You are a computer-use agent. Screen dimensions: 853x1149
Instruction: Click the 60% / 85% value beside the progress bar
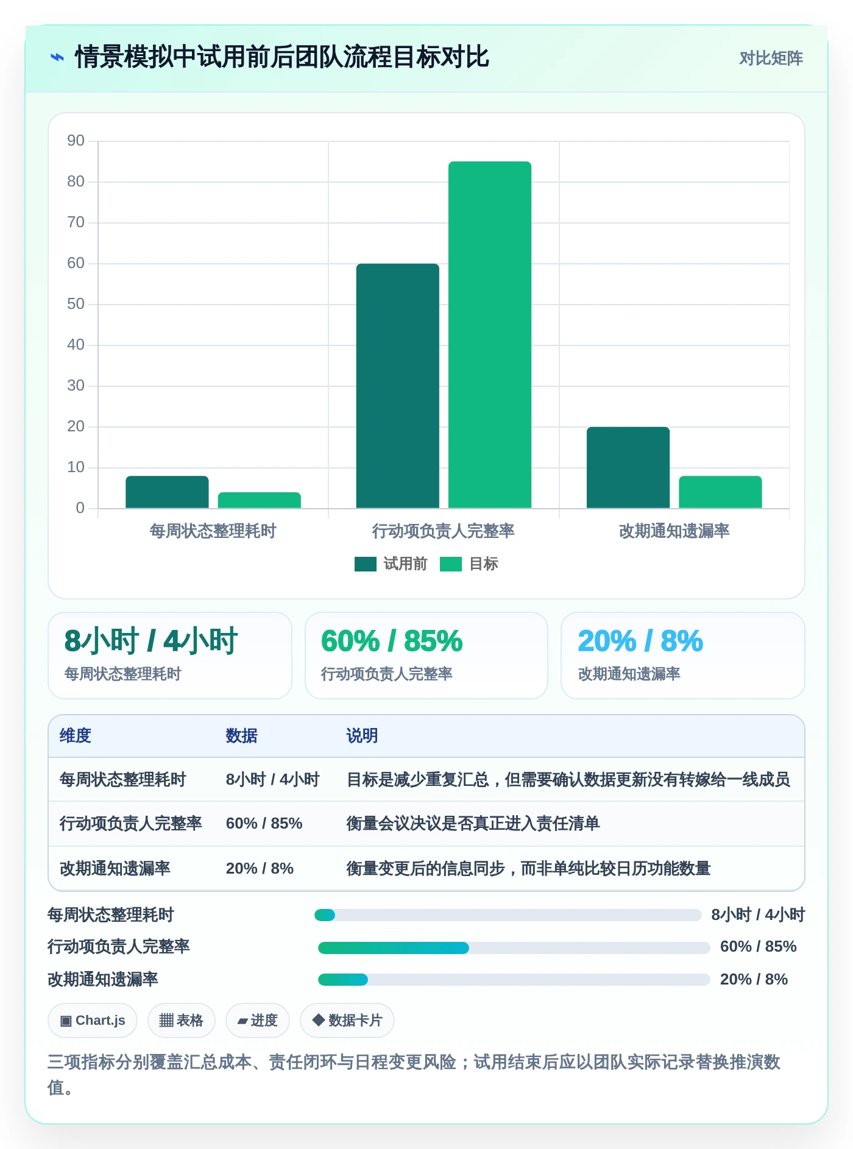759,947
